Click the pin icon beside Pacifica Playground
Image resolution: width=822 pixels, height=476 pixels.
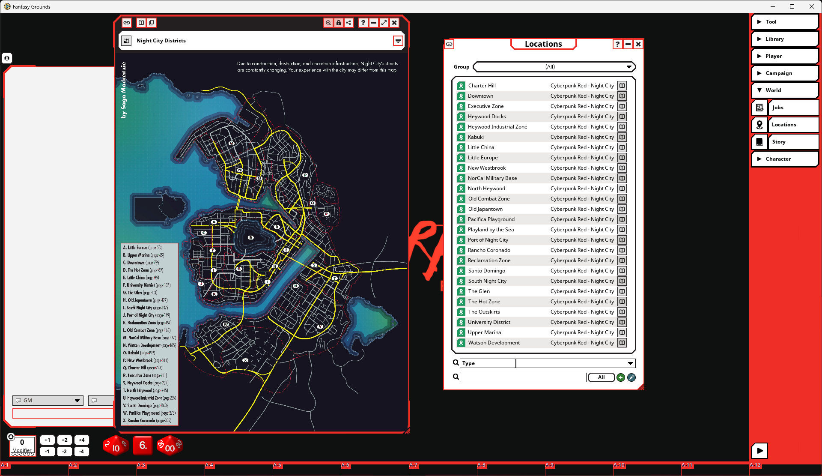pyautogui.click(x=461, y=219)
